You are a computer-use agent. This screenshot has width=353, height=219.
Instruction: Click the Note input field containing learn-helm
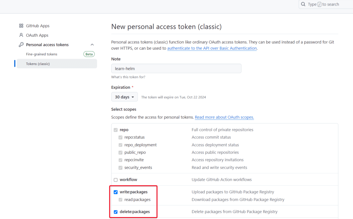pos(176,68)
